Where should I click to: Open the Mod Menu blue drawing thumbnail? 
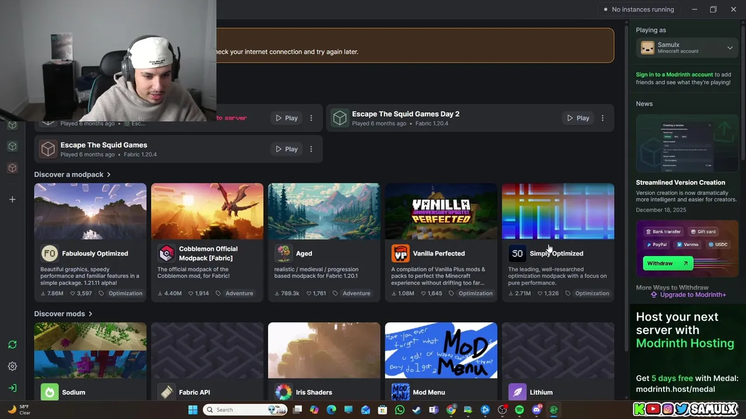point(441,350)
